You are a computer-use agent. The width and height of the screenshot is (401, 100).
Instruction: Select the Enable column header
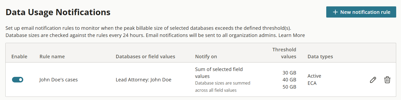(x=19, y=56)
